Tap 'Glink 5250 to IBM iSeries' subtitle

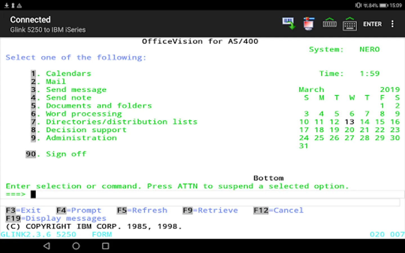48,30
